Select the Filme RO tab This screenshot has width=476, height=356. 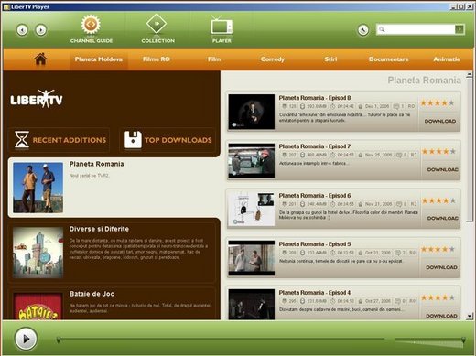[x=157, y=59]
